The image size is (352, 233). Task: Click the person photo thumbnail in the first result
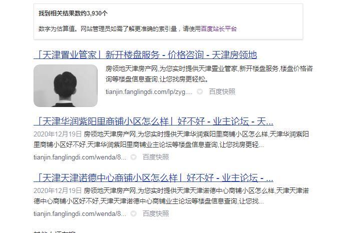(66, 85)
